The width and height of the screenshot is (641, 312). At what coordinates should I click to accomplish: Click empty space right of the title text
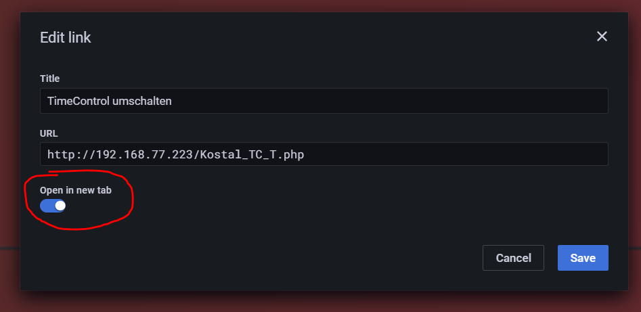tap(406, 101)
